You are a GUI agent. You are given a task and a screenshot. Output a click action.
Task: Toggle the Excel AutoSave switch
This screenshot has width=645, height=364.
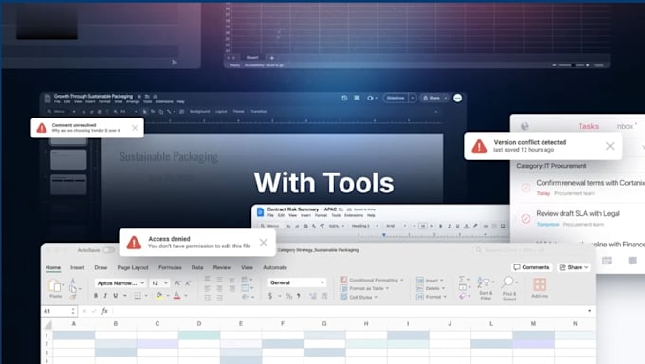click(x=108, y=250)
